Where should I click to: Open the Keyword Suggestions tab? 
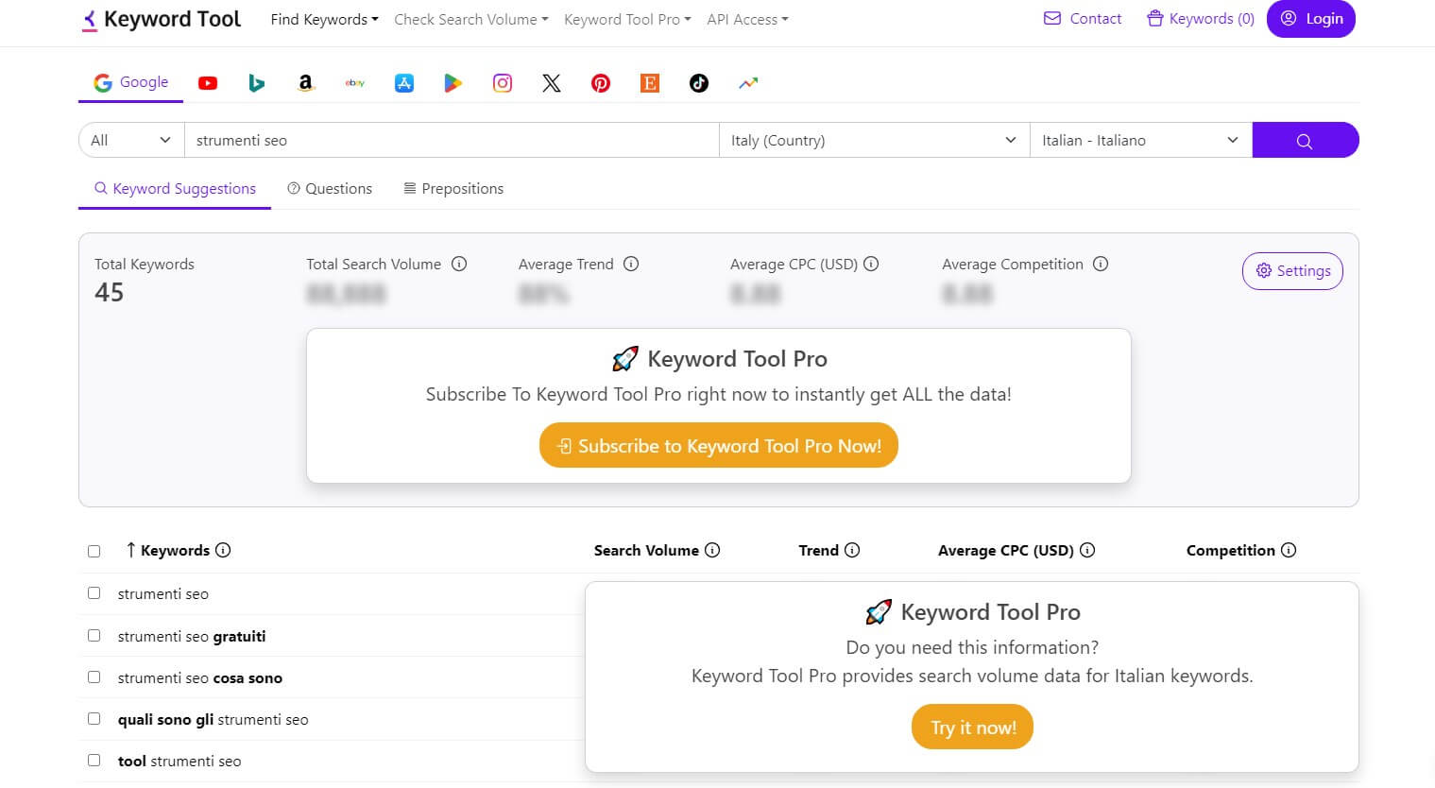pyautogui.click(x=175, y=188)
